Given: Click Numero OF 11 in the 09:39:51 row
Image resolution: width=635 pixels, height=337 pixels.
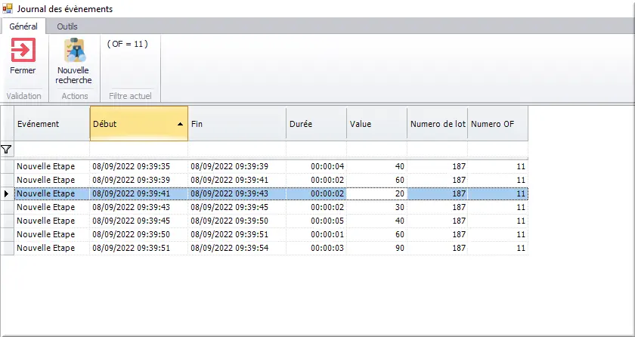Looking at the screenshot, I should coord(521,248).
